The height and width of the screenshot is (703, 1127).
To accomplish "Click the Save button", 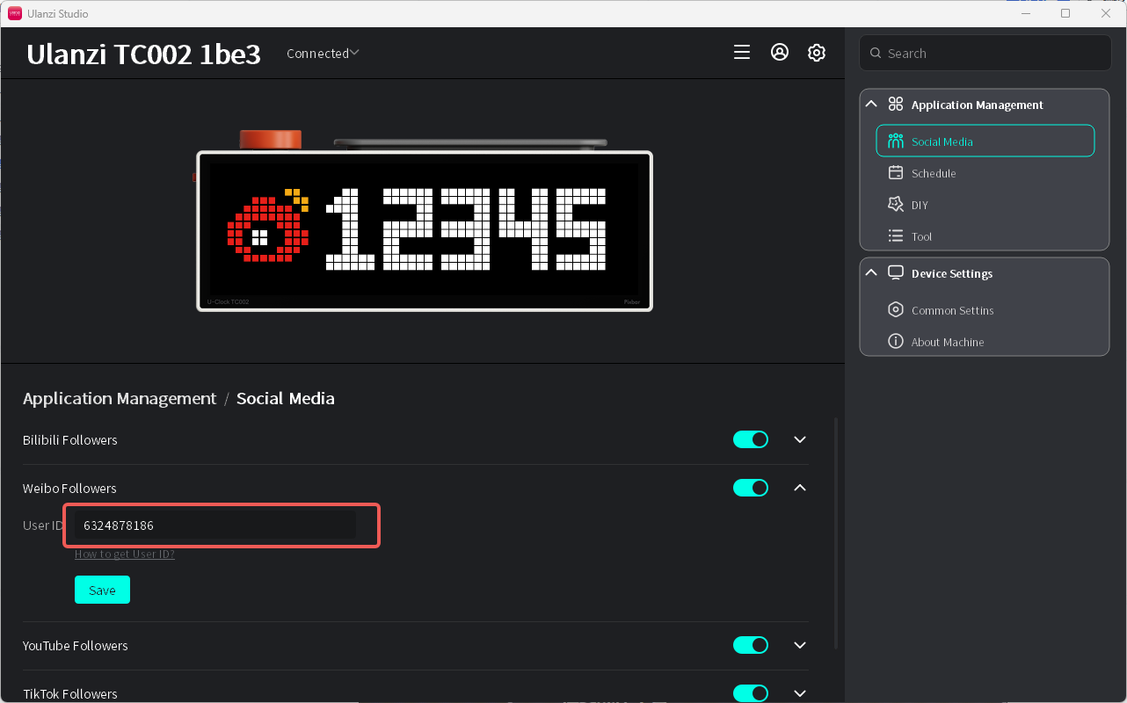I will click(102, 590).
